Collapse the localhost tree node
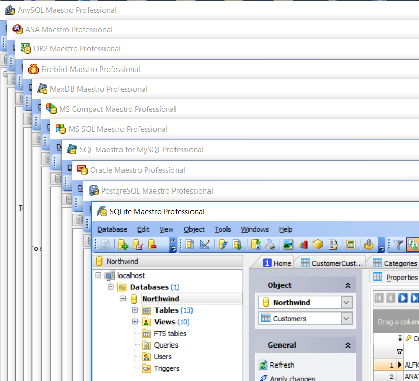Screen dimensions: 419x381 pos(98,275)
